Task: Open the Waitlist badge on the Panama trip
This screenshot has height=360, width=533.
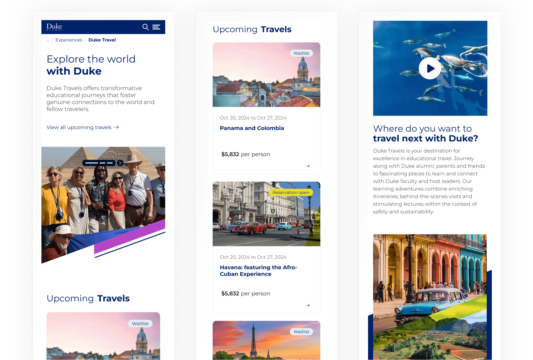Action: tap(302, 53)
